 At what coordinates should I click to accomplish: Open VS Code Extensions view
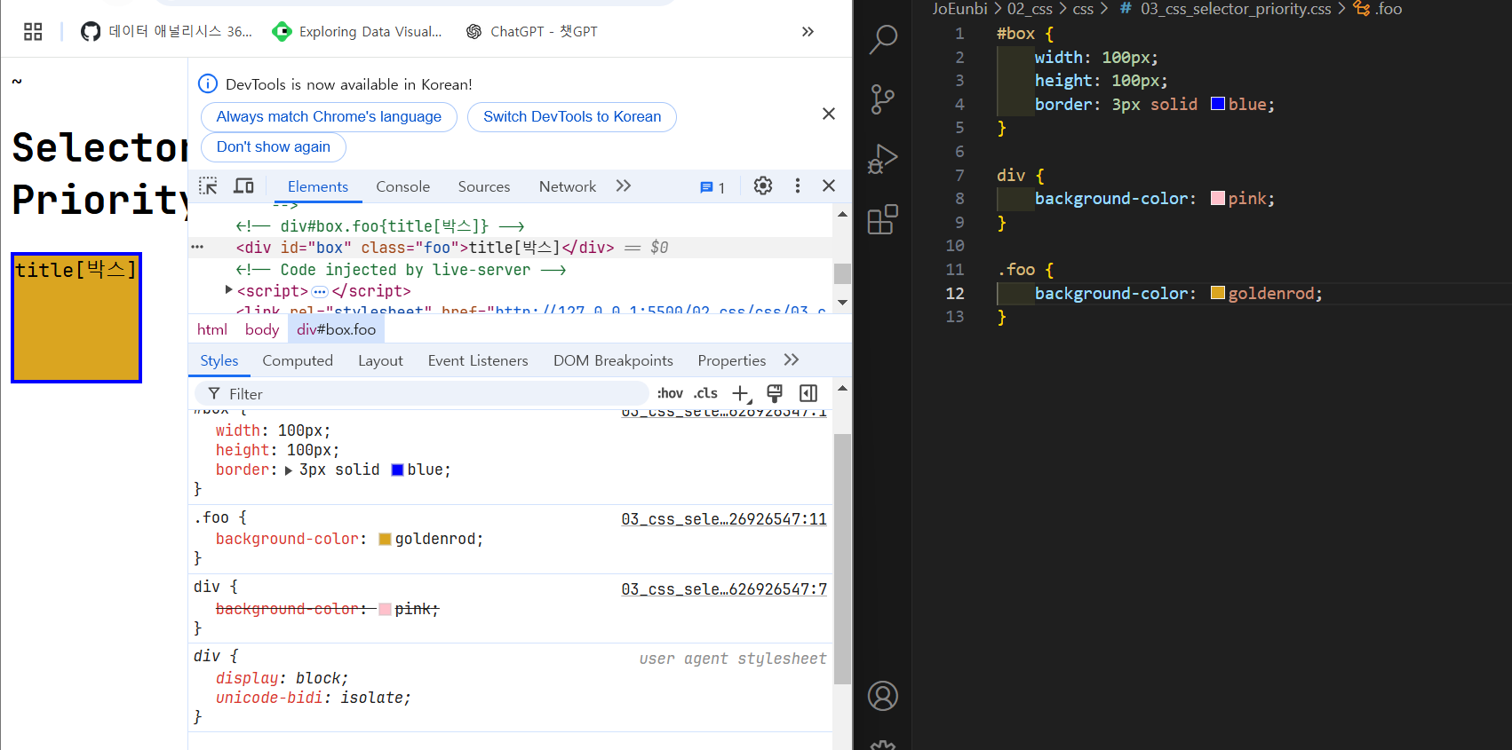point(882,219)
